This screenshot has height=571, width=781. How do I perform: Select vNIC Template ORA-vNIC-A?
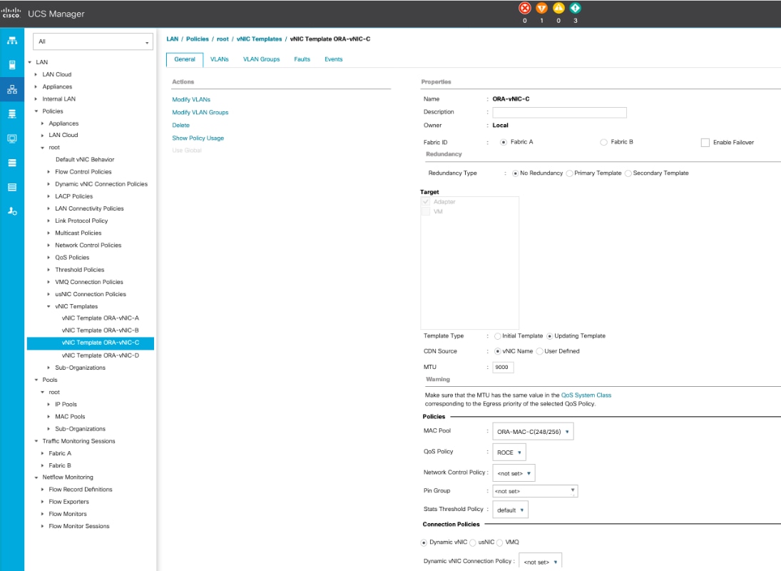pyautogui.click(x=100, y=318)
